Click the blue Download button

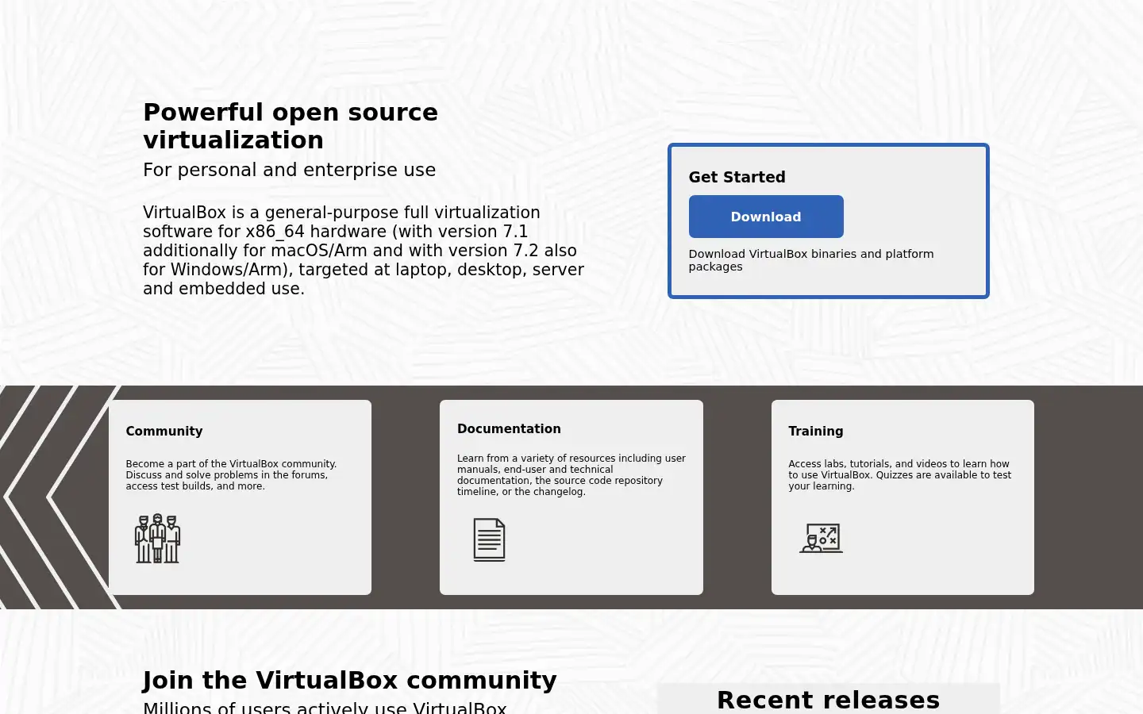click(x=766, y=217)
